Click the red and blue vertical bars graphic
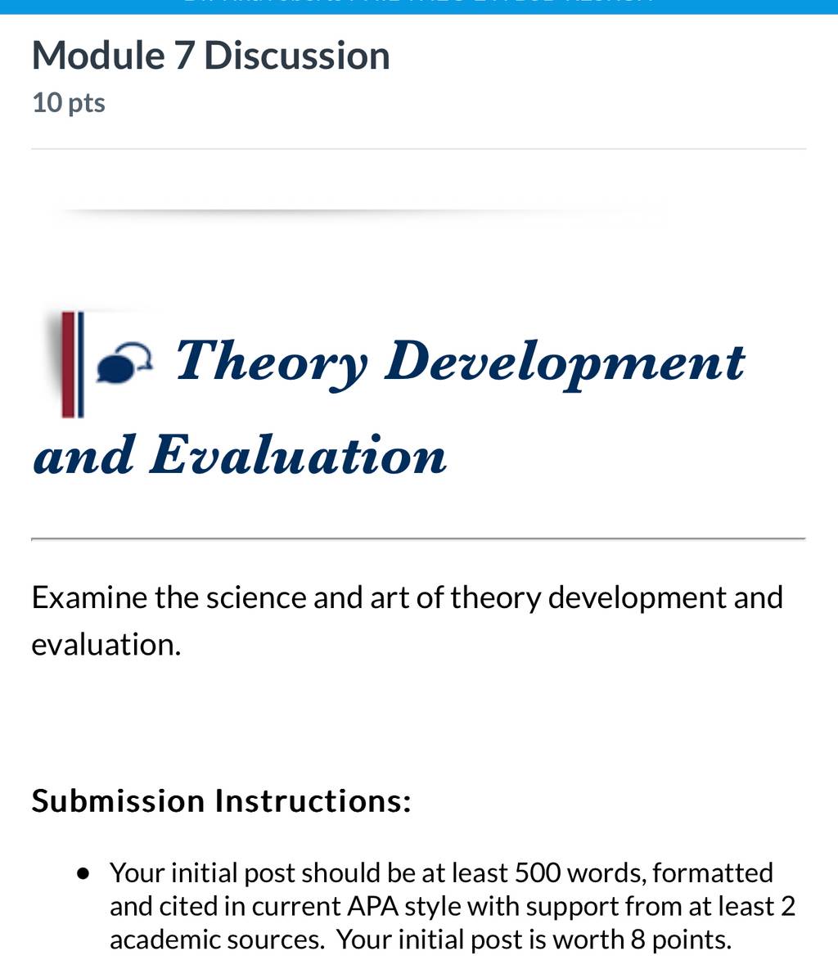This screenshot has width=838, height=960. click(x=72, y=365)
